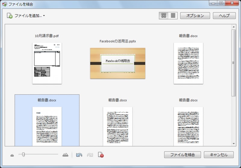This screenshot has height=168, width=241.
Task: Click the scrollbar down arrow
Action: point(234,144)
